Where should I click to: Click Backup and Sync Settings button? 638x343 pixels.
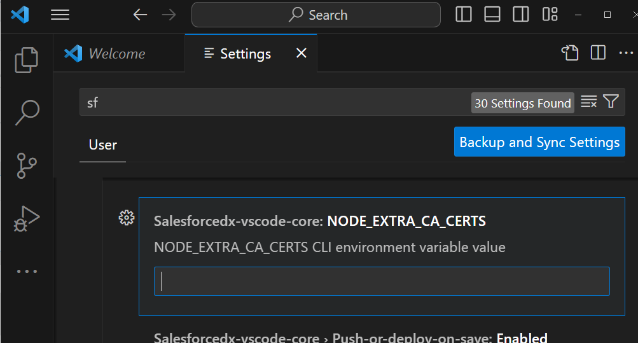pyautogui.click(x=539, y=142)
